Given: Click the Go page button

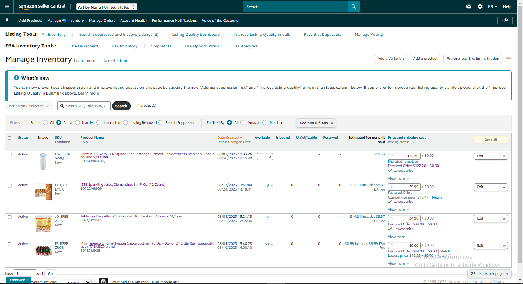Looking at the screenshot, I should (x=50, y=274).
